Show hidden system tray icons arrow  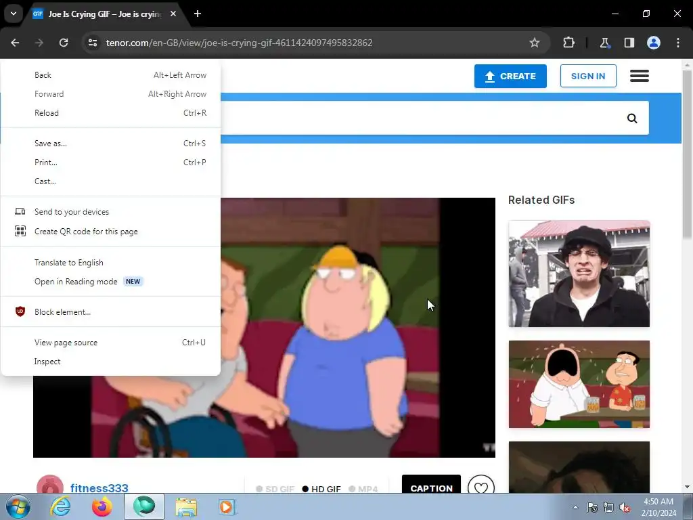(575, 507)
